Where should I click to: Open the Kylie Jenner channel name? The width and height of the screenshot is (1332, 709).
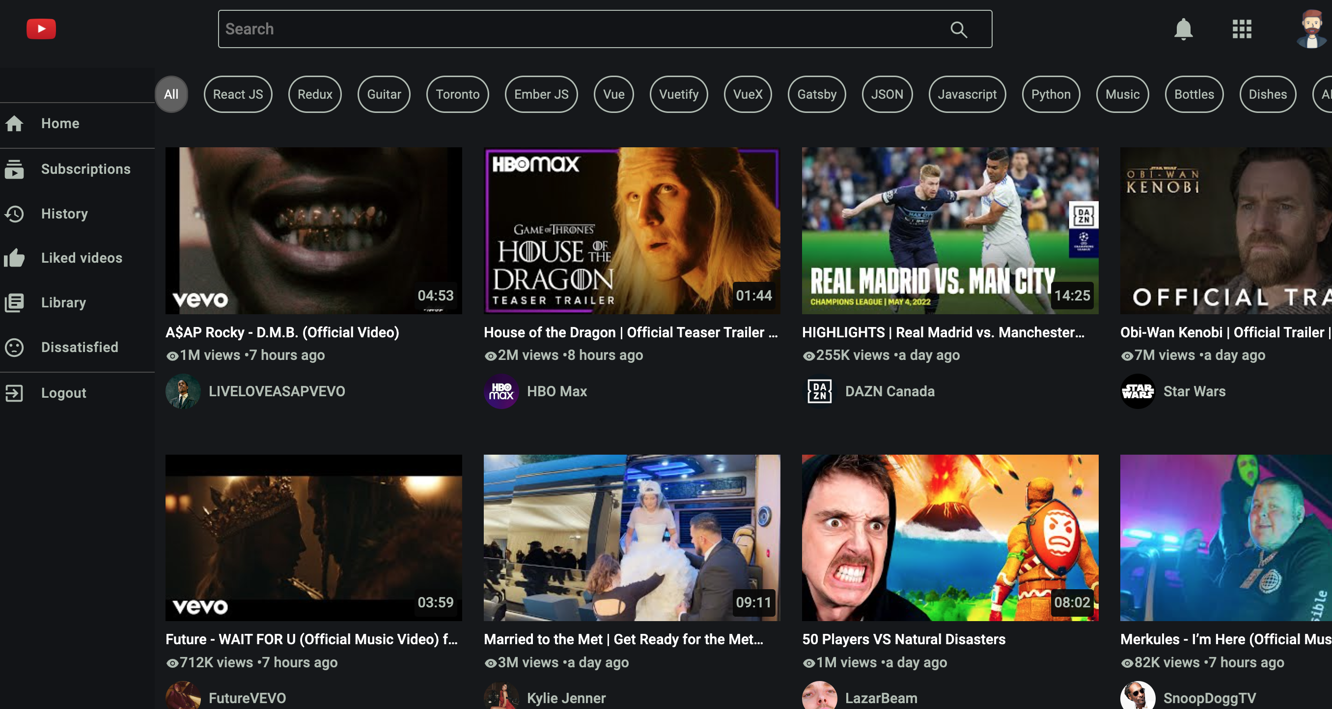(566, 698)
